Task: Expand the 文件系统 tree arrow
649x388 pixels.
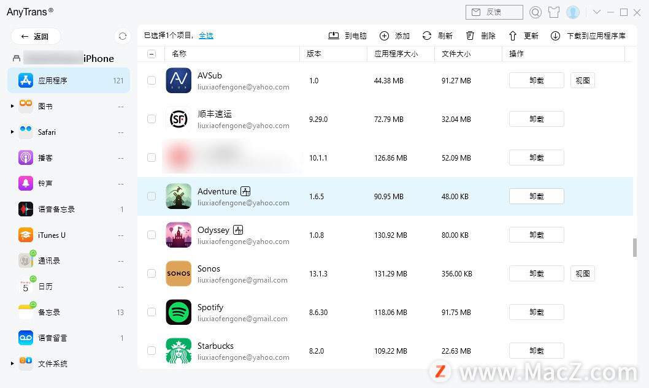Action: 12,363
